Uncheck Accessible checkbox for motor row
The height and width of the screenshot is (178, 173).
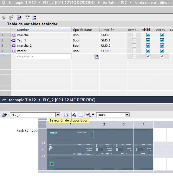(162, 51)
